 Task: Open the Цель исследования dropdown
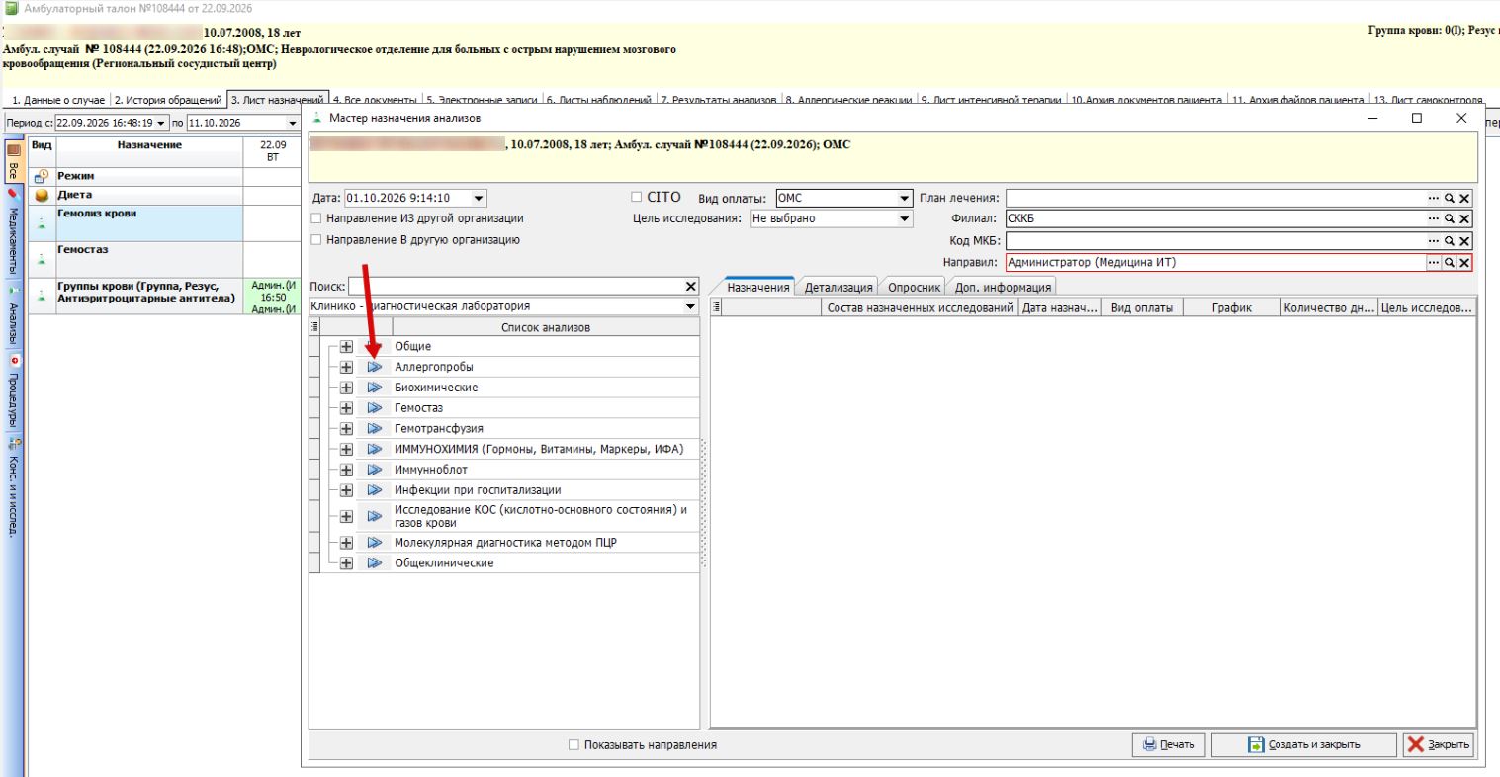tap(904, 219)
